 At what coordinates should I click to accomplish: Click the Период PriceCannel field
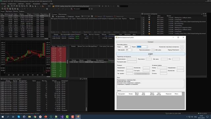pos(182,50)
